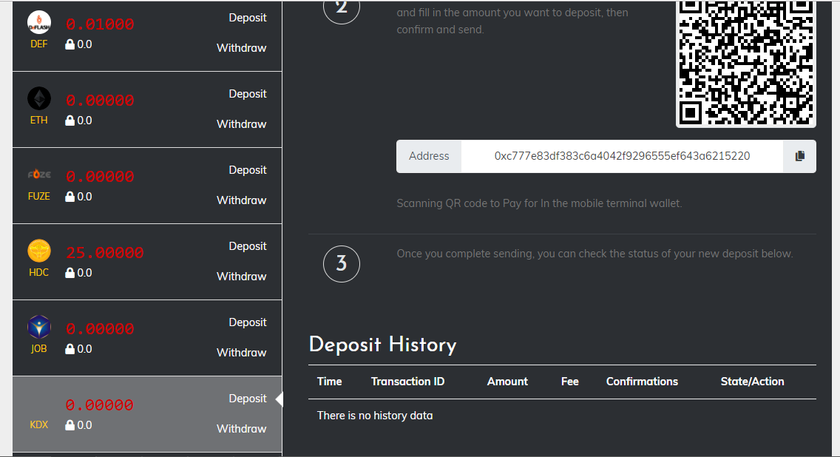Open Deposit for KDX
The height and width of the screenshot is (457, 840).
248,398
